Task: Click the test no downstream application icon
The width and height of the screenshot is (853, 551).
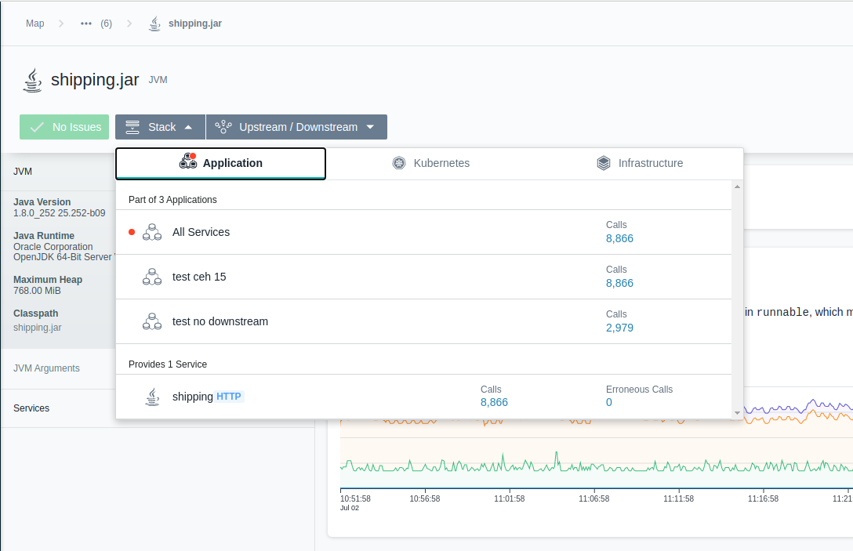Action: click(152, 321)
